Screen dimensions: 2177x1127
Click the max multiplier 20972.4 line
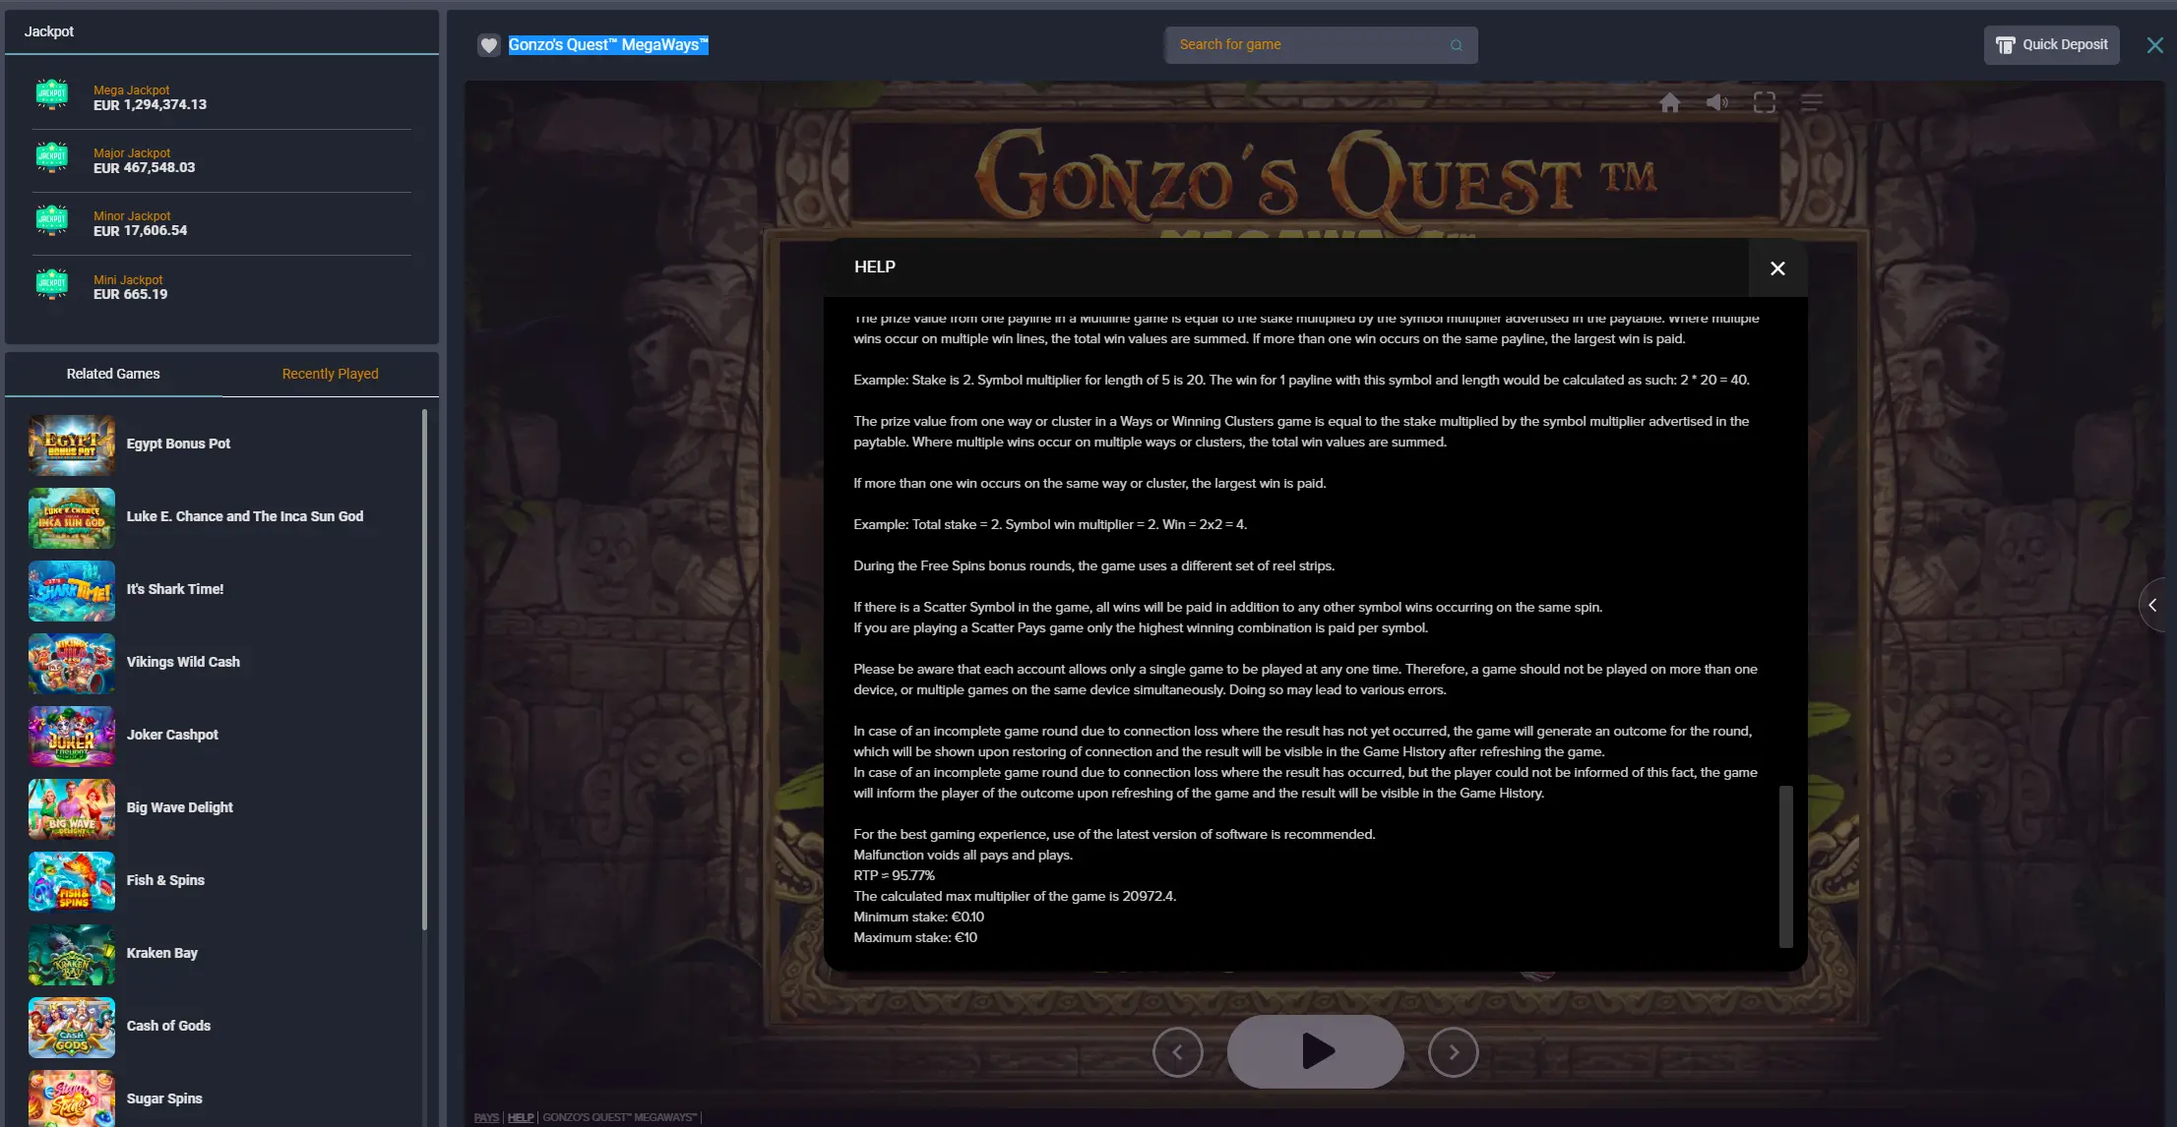(1015, 896)
